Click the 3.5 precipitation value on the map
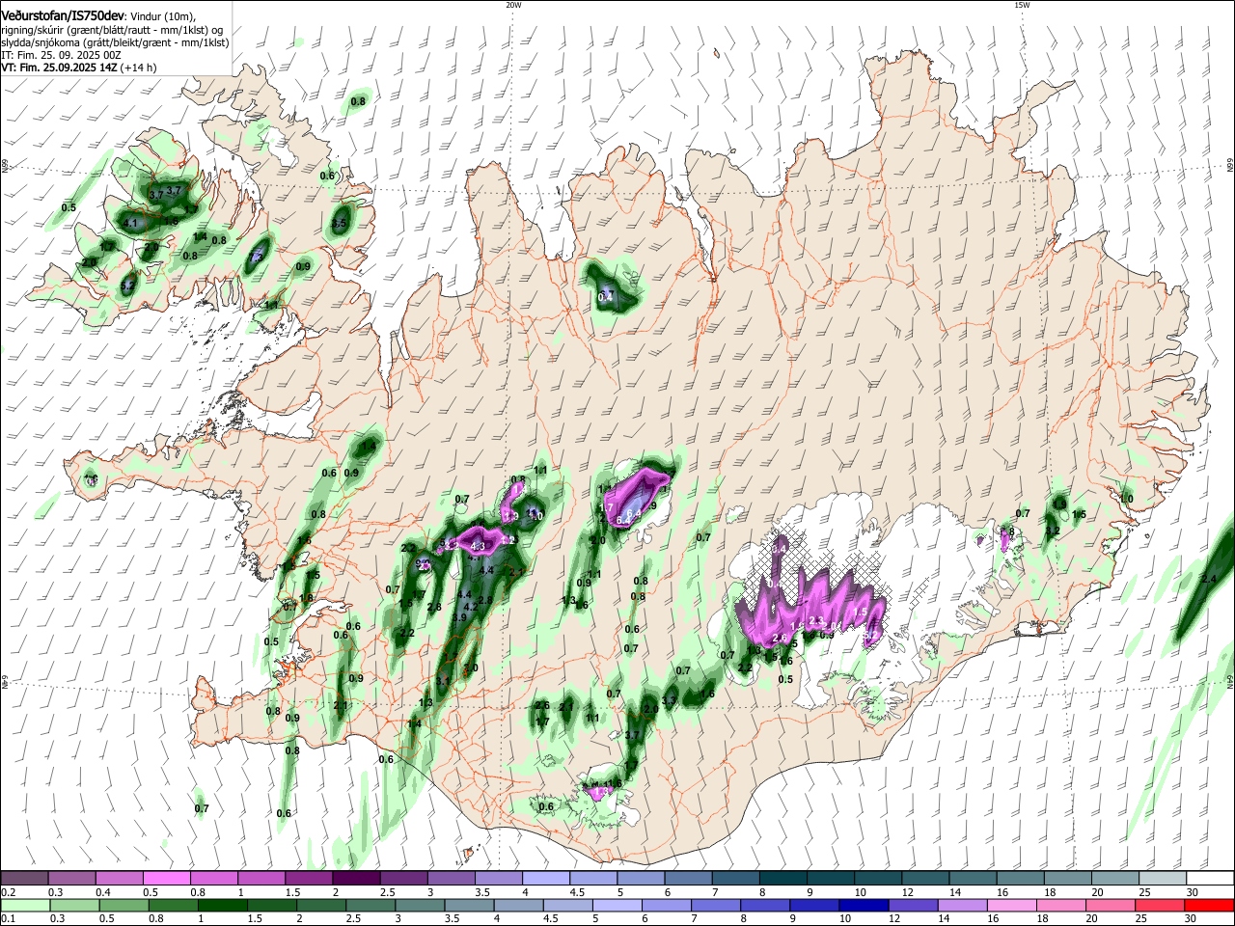Screen dimensions: 1235x926 [339, 223]
